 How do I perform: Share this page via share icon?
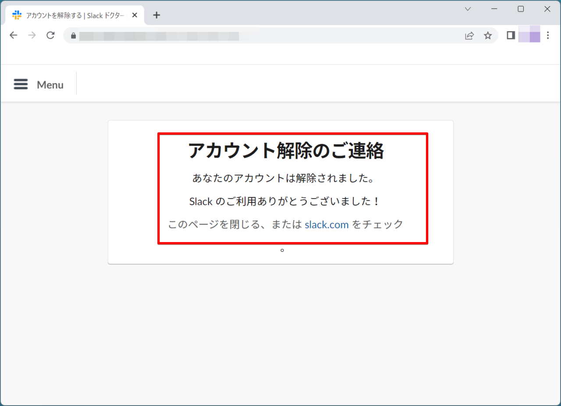click(x=469, y=36)
